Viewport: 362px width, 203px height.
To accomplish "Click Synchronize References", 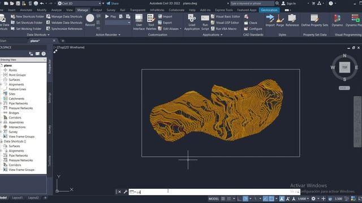I will coord(64,29).
